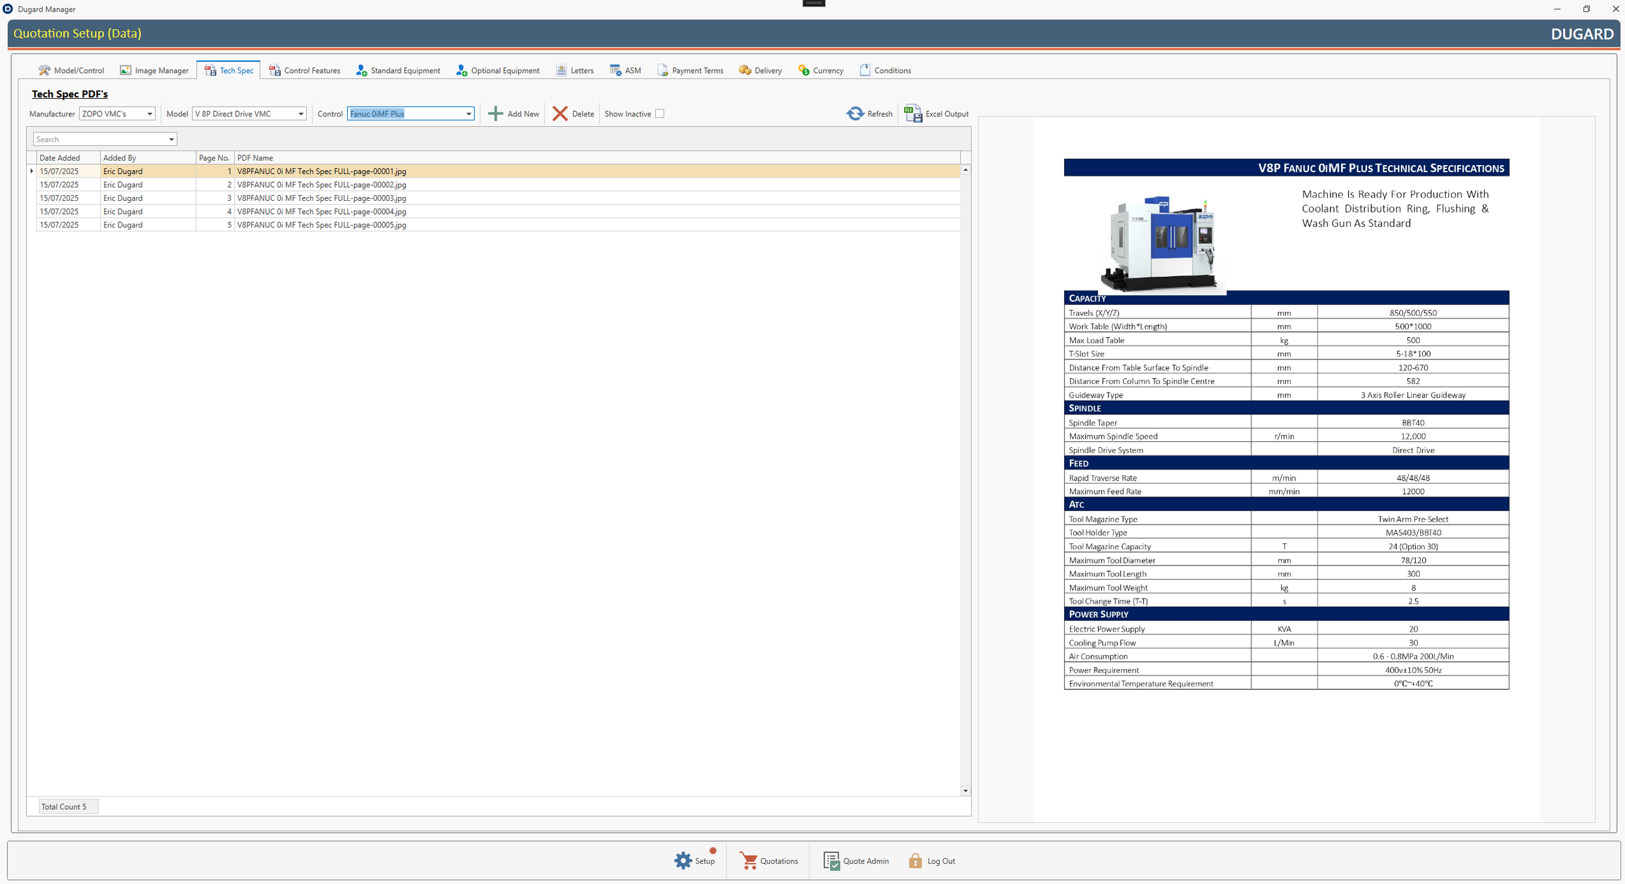Expand the Manufacturer dropdown
1625x884 pixels.
(149, 114)
